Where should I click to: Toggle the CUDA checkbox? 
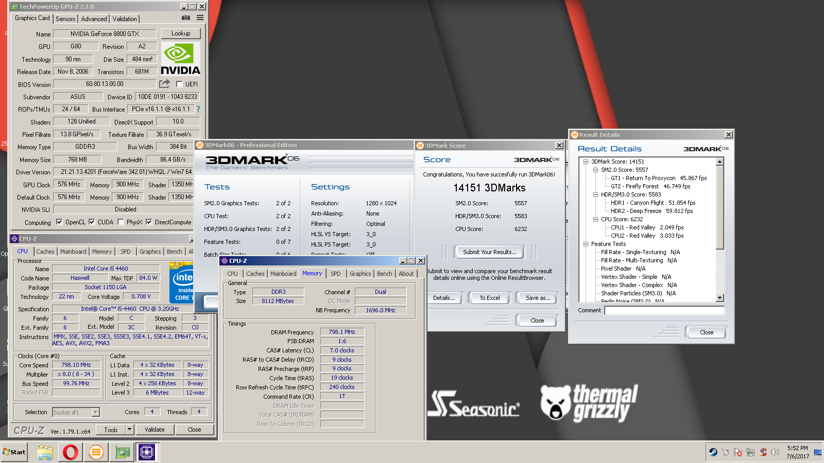click(92, 222)
